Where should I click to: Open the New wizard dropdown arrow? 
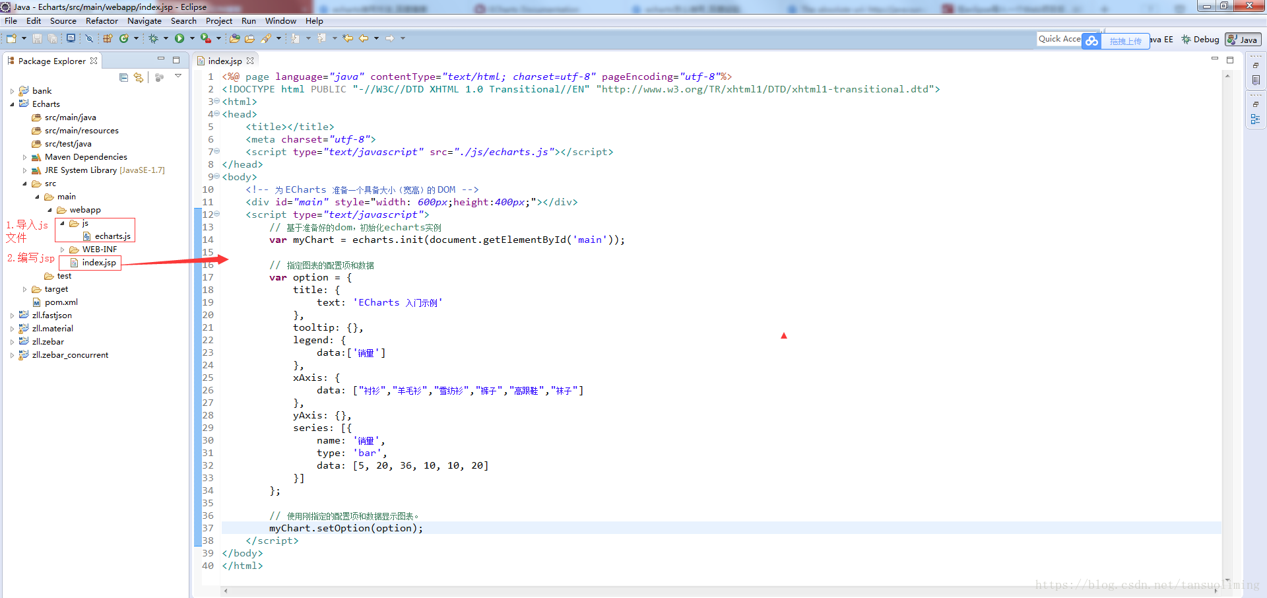pyautogui.click(x=24, y=39)
